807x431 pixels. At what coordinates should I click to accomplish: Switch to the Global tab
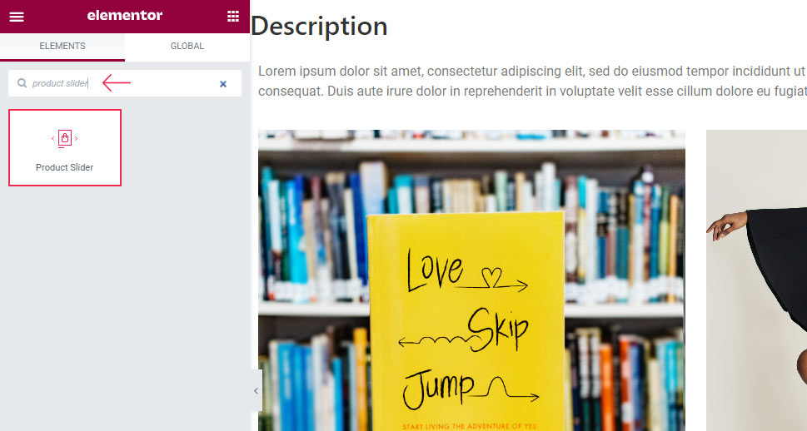click(187, 47)
